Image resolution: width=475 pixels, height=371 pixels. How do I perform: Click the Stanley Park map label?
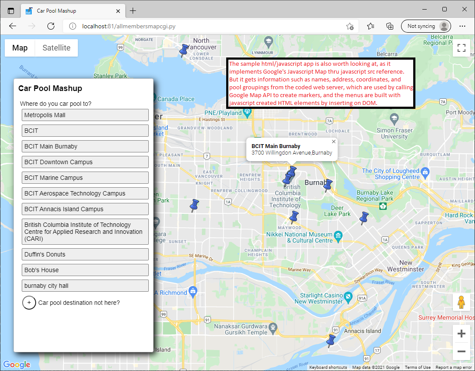(110, 75)
